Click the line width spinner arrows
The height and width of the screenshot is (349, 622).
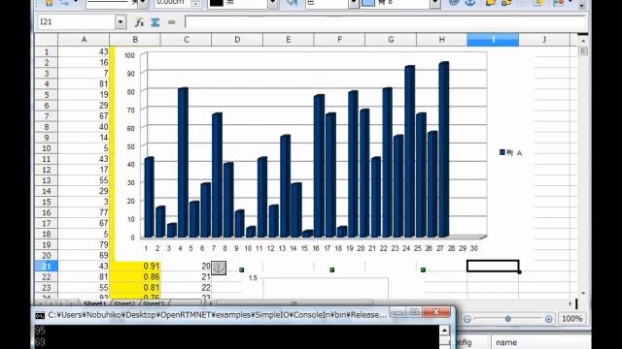pos(195,4)
